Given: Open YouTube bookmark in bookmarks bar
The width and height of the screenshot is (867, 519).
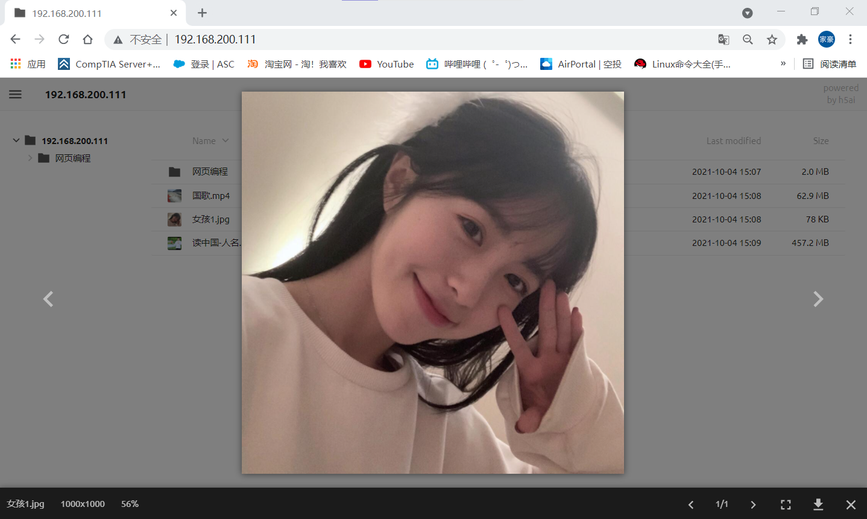Looking at the screenshot, I should coord(386,64).
